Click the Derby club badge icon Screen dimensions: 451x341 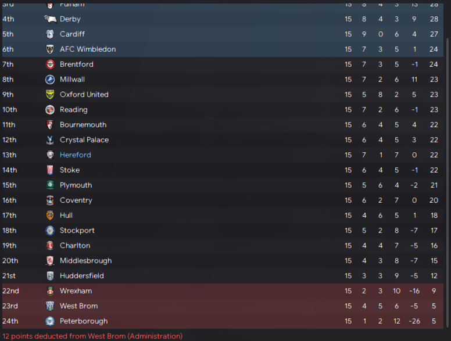[x=51, y=19]
